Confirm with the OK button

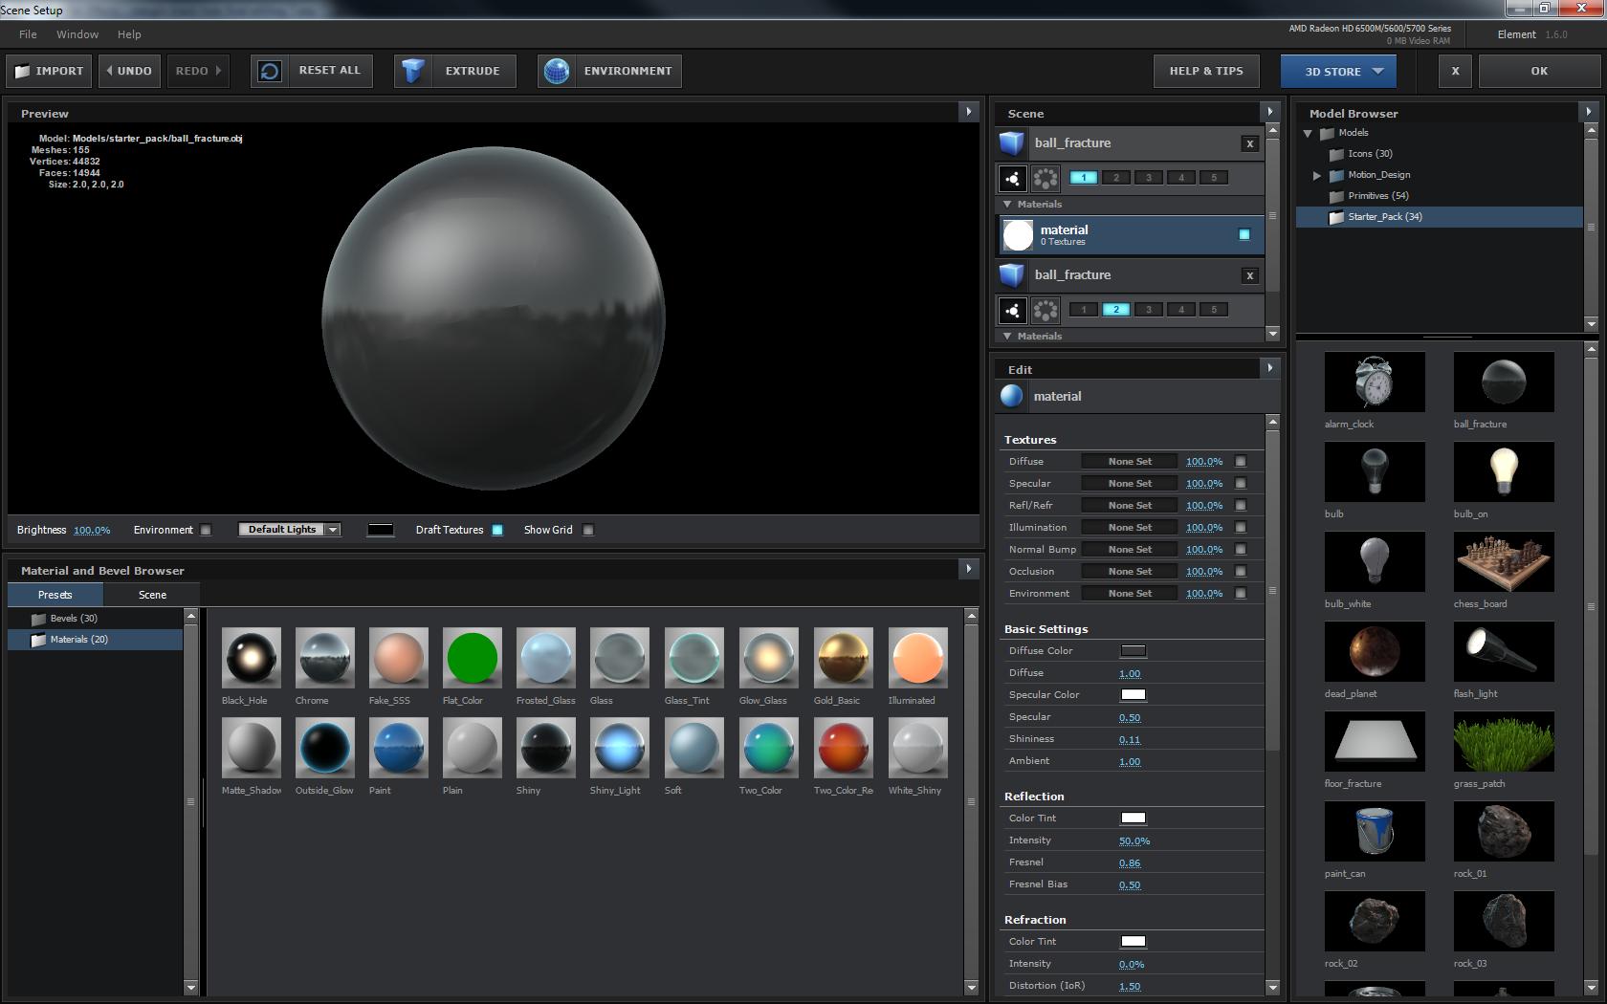pyautogui.click(x=1539, y=71)
